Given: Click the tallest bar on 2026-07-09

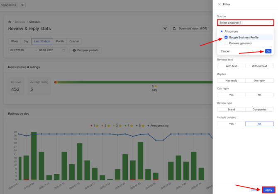Looking at the screenshot, I should (34, 156).
